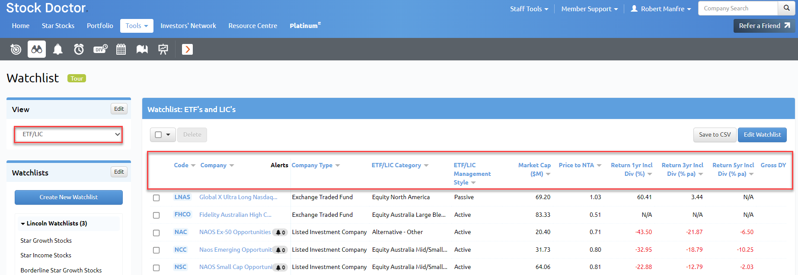This screenshot has height=275, width=798.
Task: Open the Star Income Stocks watchlist
Action: 46,255
